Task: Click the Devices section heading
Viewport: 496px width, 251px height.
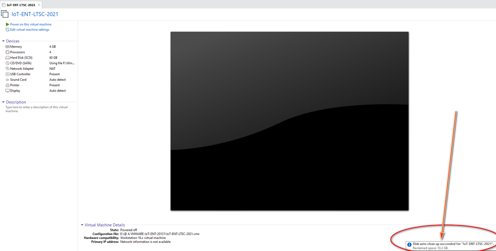Action: pos(13,41)
